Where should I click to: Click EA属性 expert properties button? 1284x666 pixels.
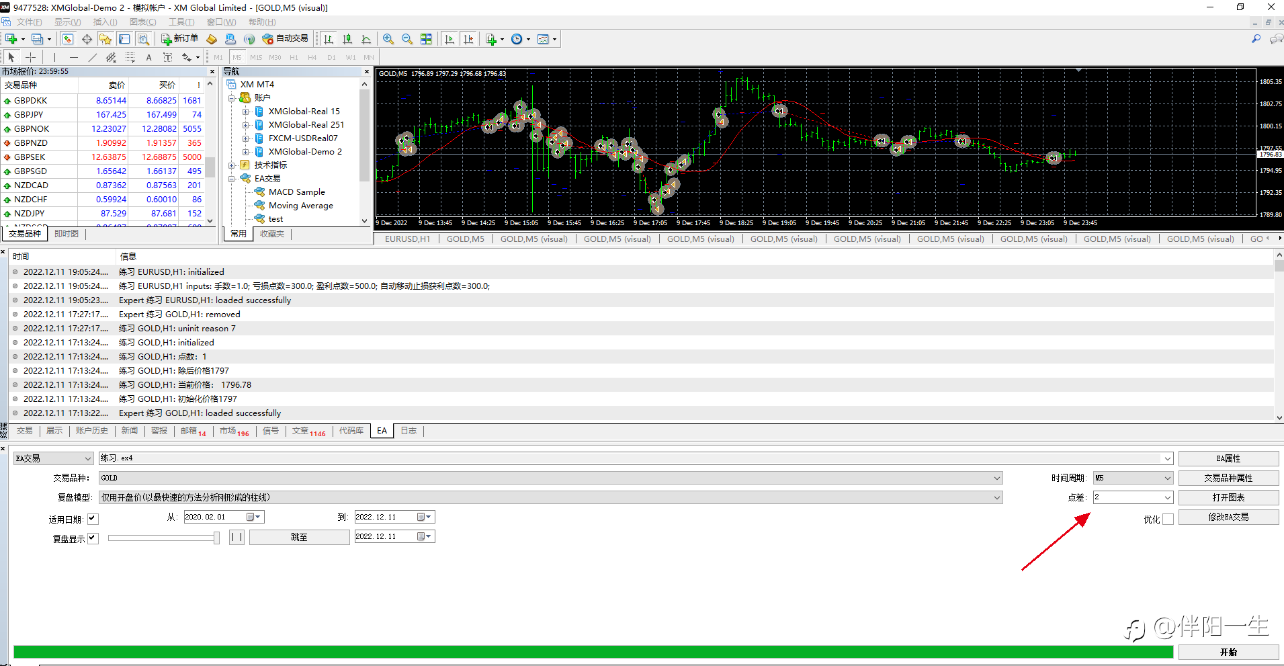[1228, 458]
